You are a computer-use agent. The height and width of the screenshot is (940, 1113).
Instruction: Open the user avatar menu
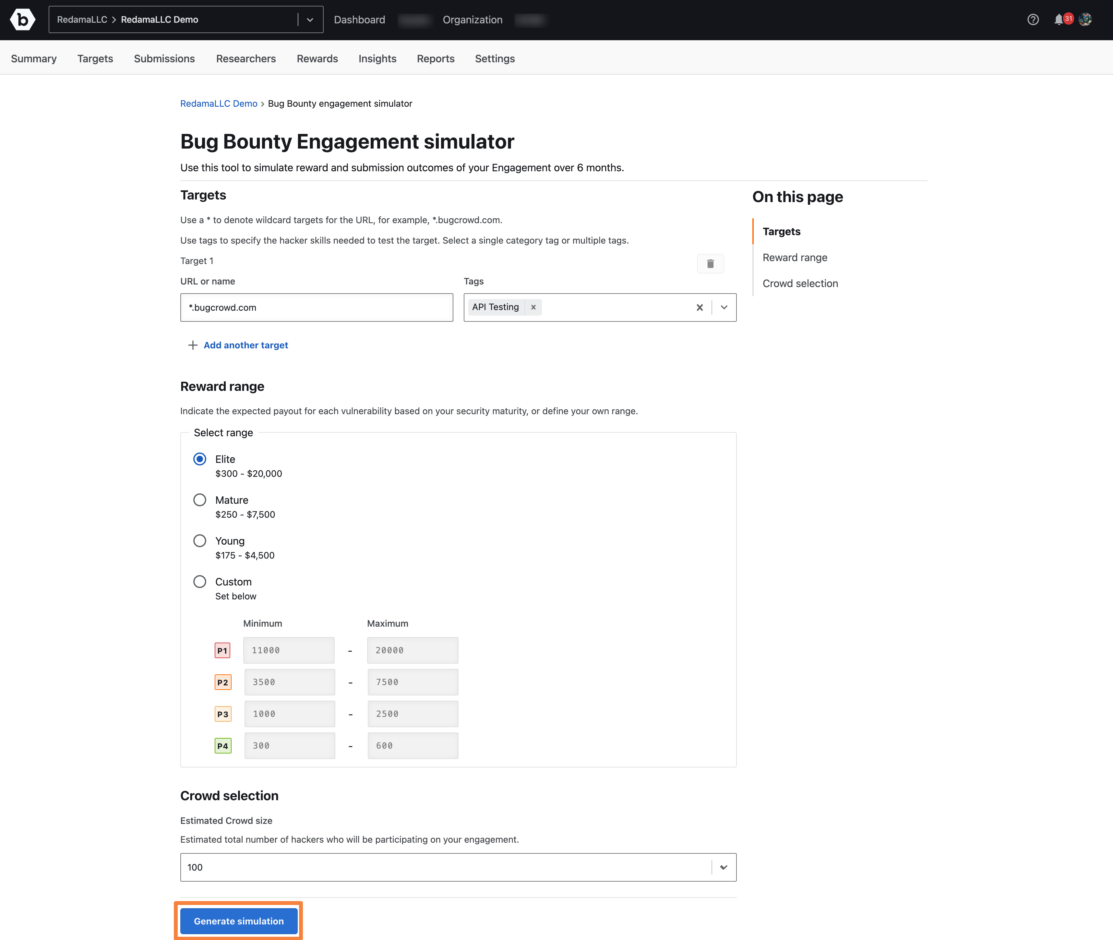[x=1085, y=20]
